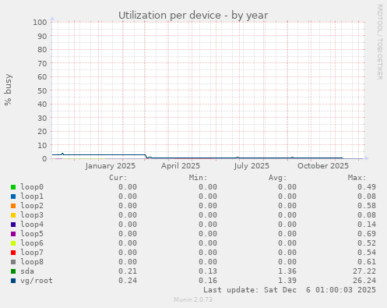387x308 pixels.
Task: Click the 100 tick on y-axis
Action: coord(40,23)
